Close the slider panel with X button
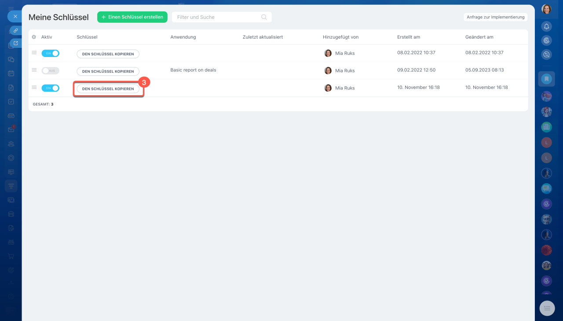Screen dimensions: 563x321 [x=15, y=16]
